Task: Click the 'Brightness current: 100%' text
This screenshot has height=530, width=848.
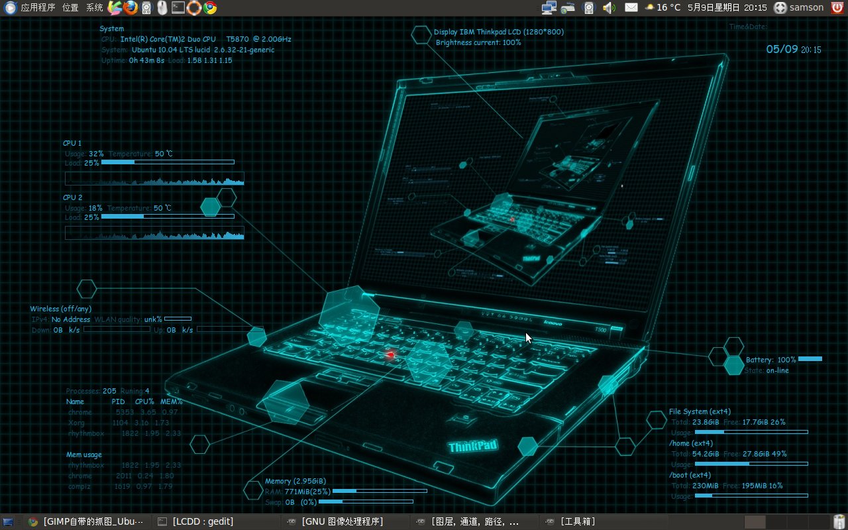Action: (478, 42)
